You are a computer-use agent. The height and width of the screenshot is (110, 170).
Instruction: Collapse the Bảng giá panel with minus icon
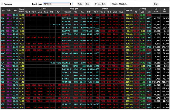tap(2, 4)
